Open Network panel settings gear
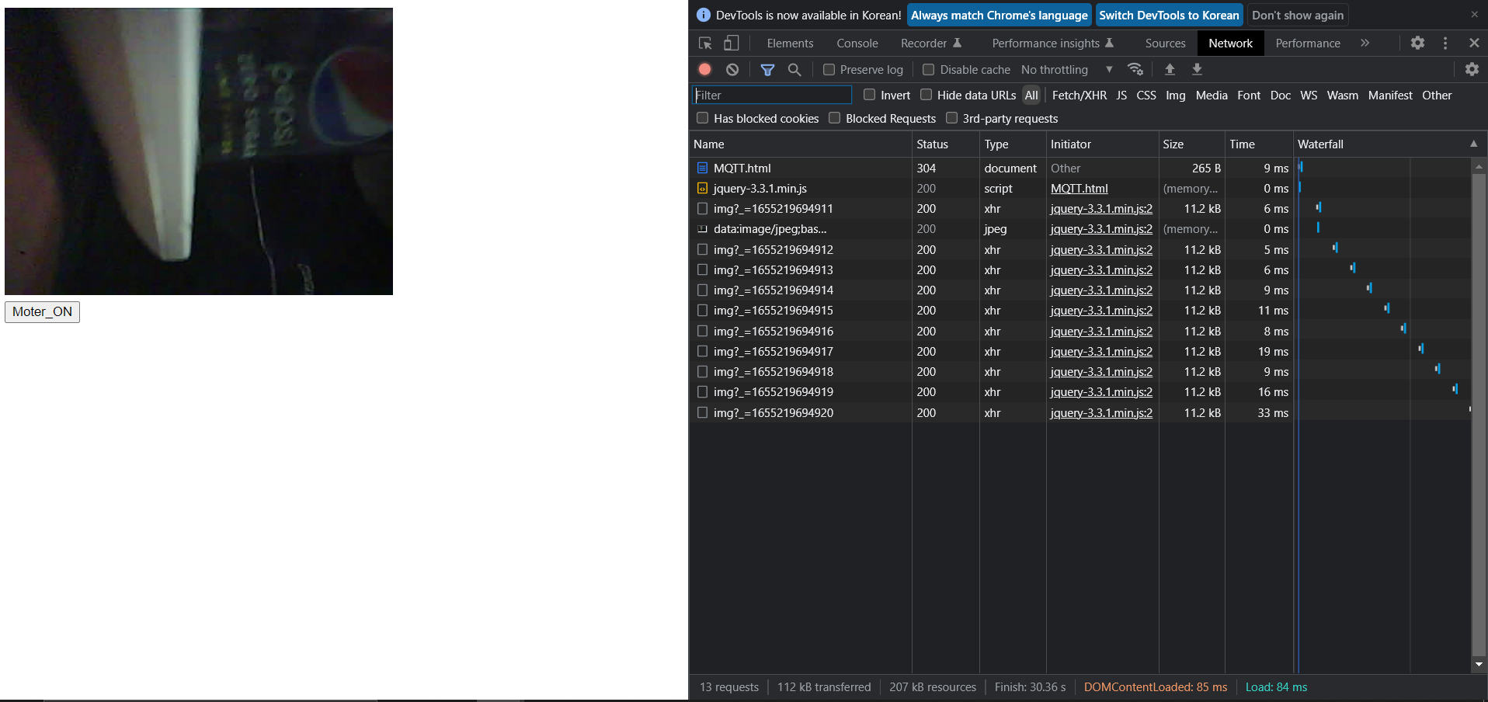 [1472, 69]
